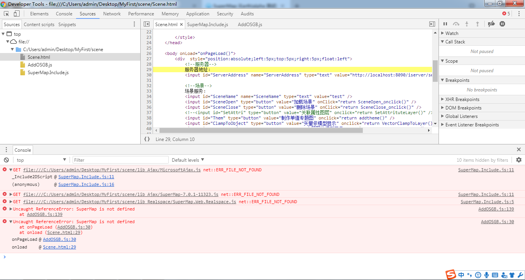
Task: Click line number 33 in the gutter
Action: click(149, 91)
